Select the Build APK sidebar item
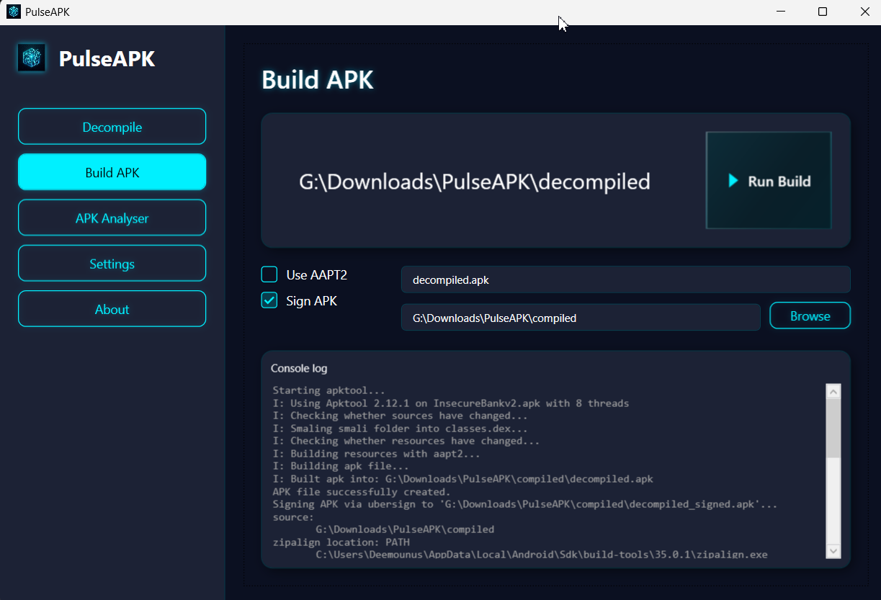881x600 pixels. click(x=112, y=172)
